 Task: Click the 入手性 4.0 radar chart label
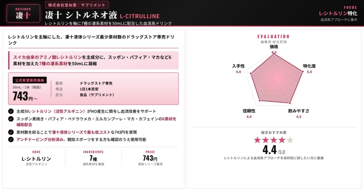[239, 69]
